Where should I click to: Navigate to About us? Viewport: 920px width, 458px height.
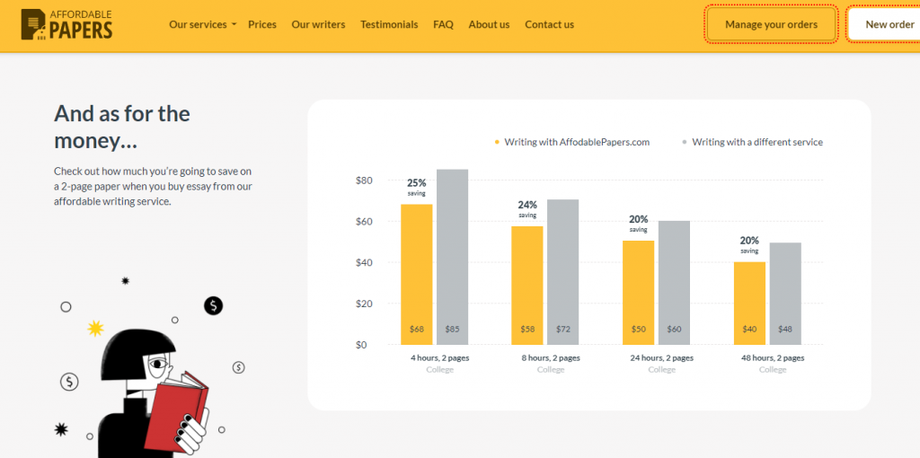(x=490, y=24)
